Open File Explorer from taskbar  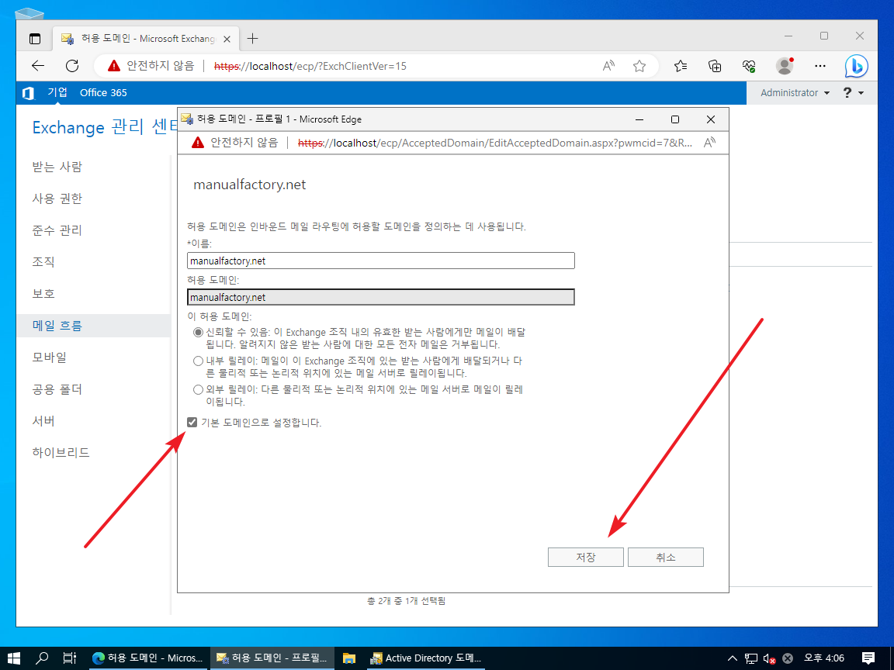(x=349, y=658)
